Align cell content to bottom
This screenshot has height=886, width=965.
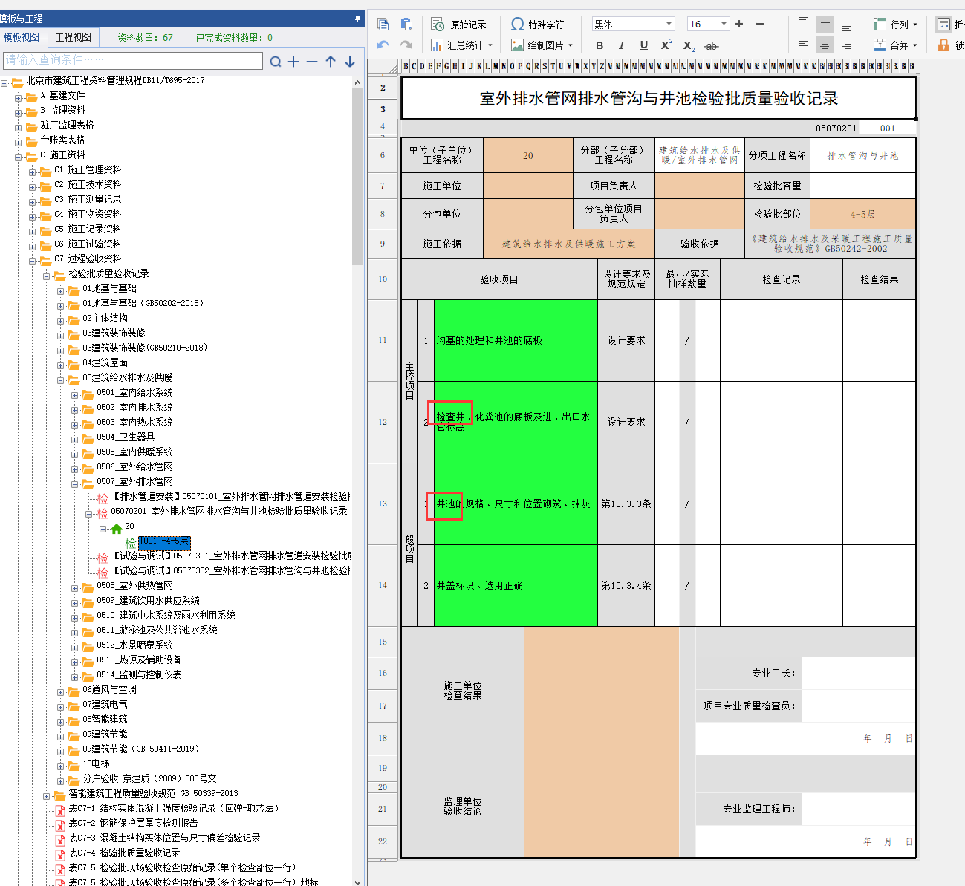pos(846,27)
